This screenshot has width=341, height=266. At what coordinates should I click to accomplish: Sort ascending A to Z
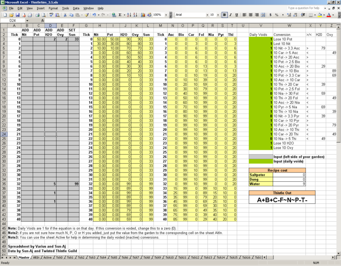click(129, 15)
